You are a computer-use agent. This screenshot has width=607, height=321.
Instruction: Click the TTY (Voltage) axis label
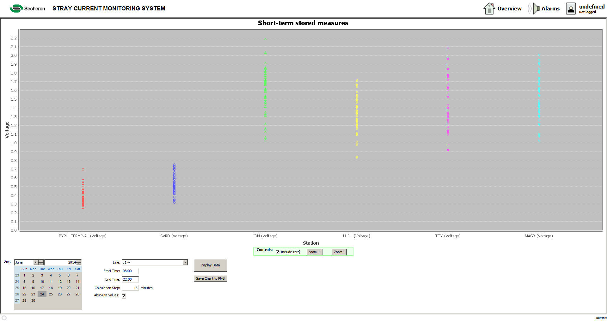click(x=448, y=236)
